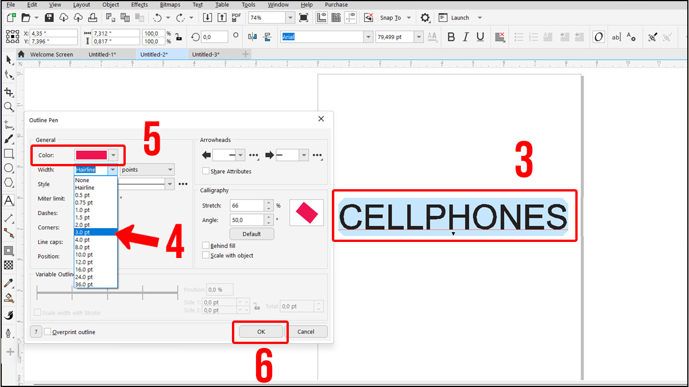Image resolution: width=689 pixels, height=387 pixels.
Task: Click the Stretch value field
Action: pyautogui.click(x=247, y=205)
